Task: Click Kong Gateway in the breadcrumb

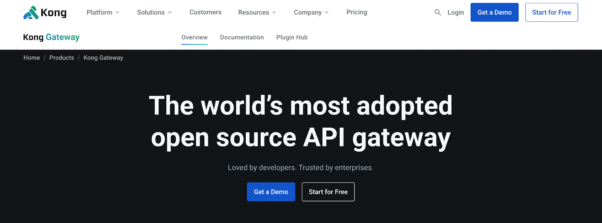Action: point(103,58)
